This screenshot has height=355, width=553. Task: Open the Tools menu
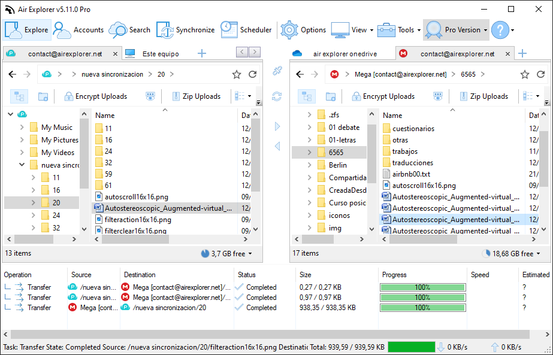399,30
